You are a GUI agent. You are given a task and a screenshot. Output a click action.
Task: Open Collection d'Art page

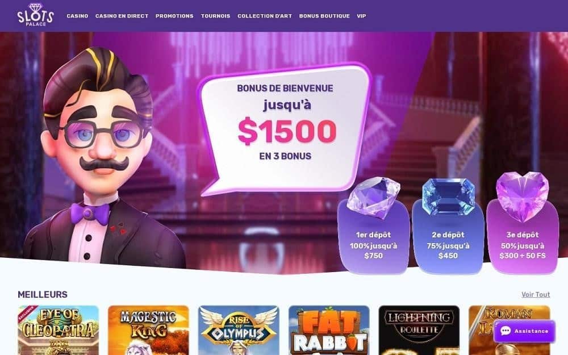[265, 16]
